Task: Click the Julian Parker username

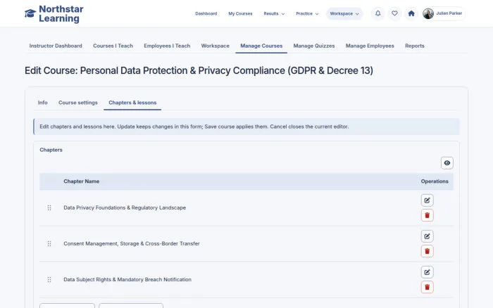Action: point(449,13)
